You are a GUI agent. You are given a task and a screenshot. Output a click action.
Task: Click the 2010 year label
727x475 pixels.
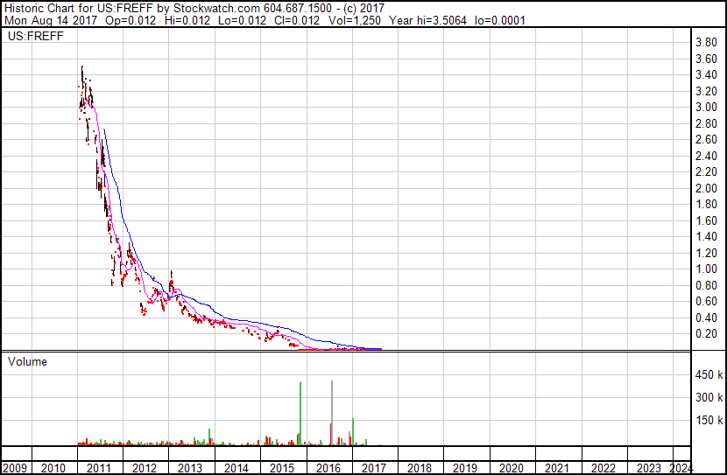tap(53, 468)
